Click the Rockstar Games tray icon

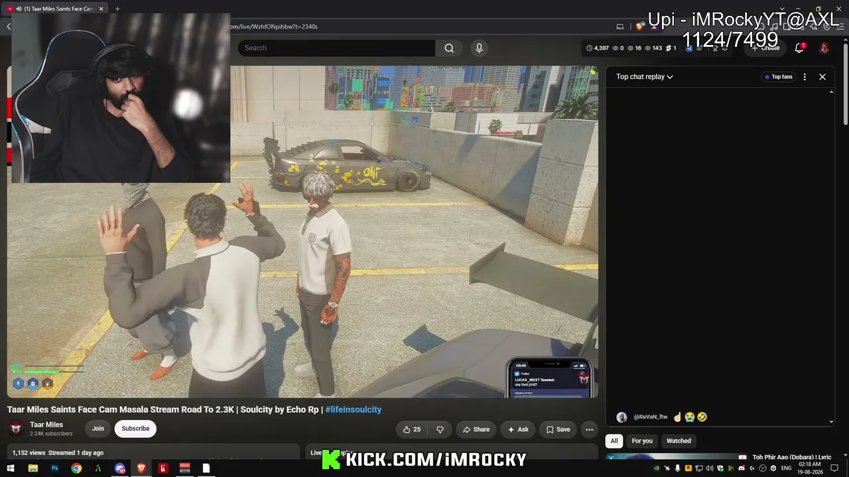pos(688,468)
